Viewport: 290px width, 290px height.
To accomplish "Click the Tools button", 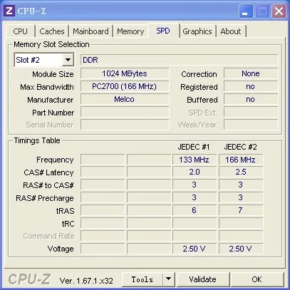I will 143,279.
